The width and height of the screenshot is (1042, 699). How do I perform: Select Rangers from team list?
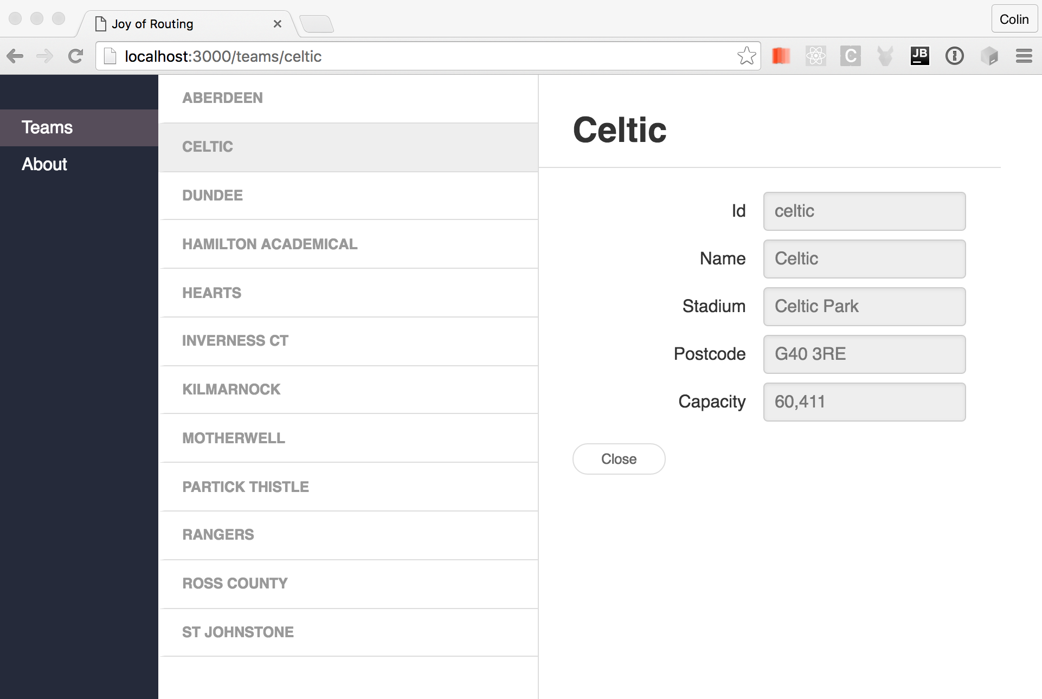pos(349,535)
